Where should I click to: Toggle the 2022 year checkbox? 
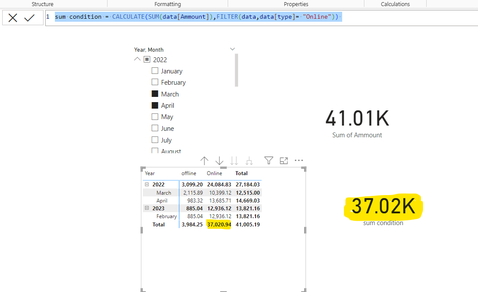pos(147,59)
